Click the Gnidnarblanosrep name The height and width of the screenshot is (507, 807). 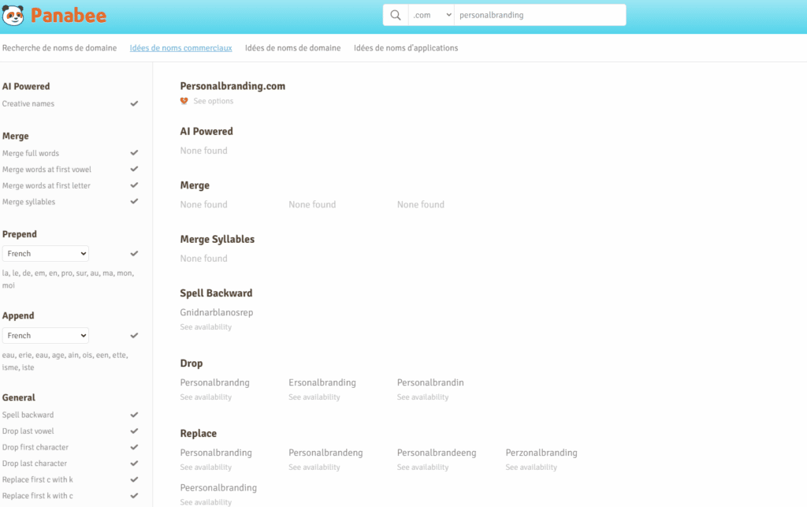click(217, 312)
